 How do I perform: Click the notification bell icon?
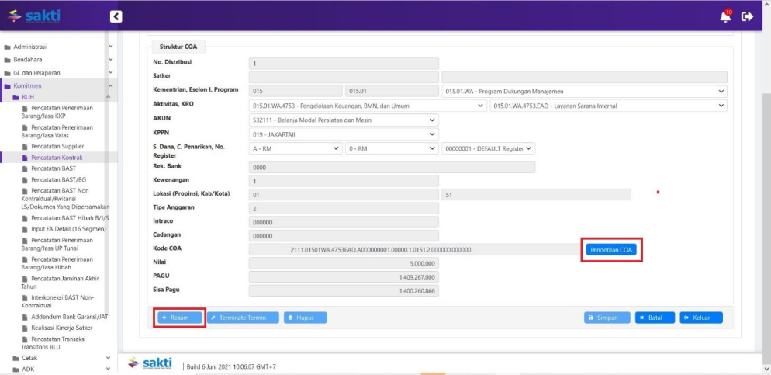725,16
